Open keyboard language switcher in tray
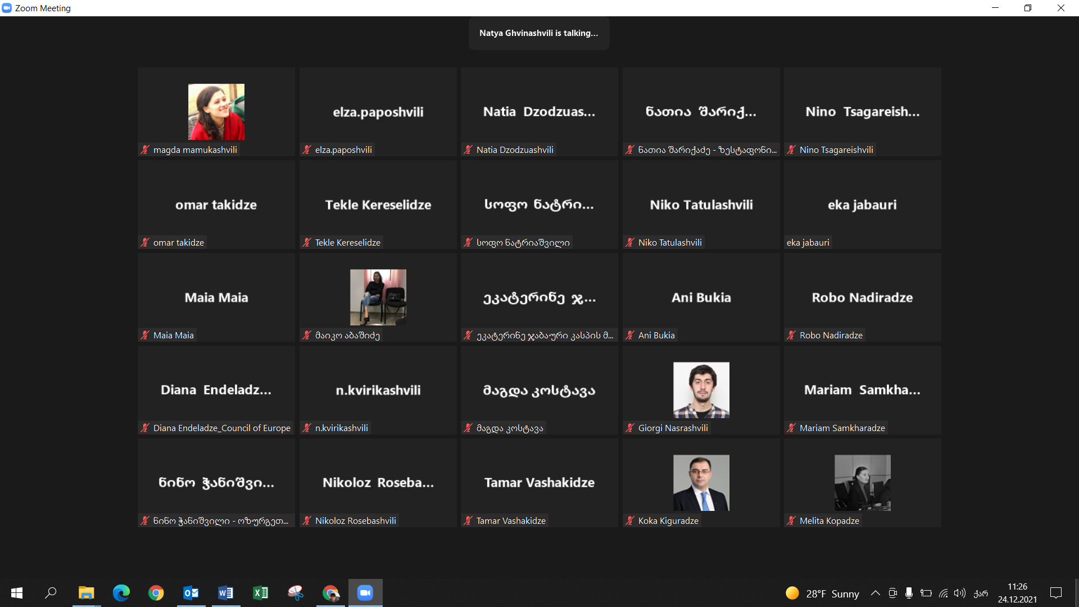 tap(981, 593)
